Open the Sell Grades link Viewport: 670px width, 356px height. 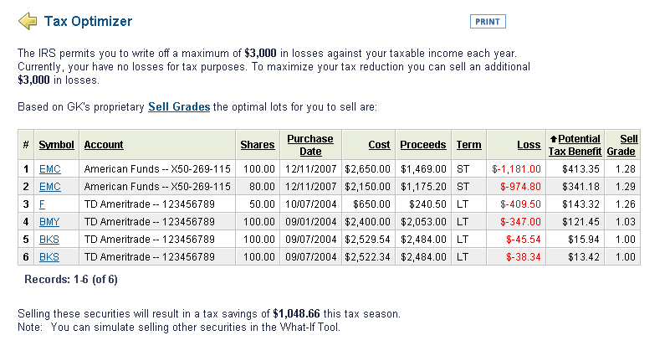click(179, 106)
